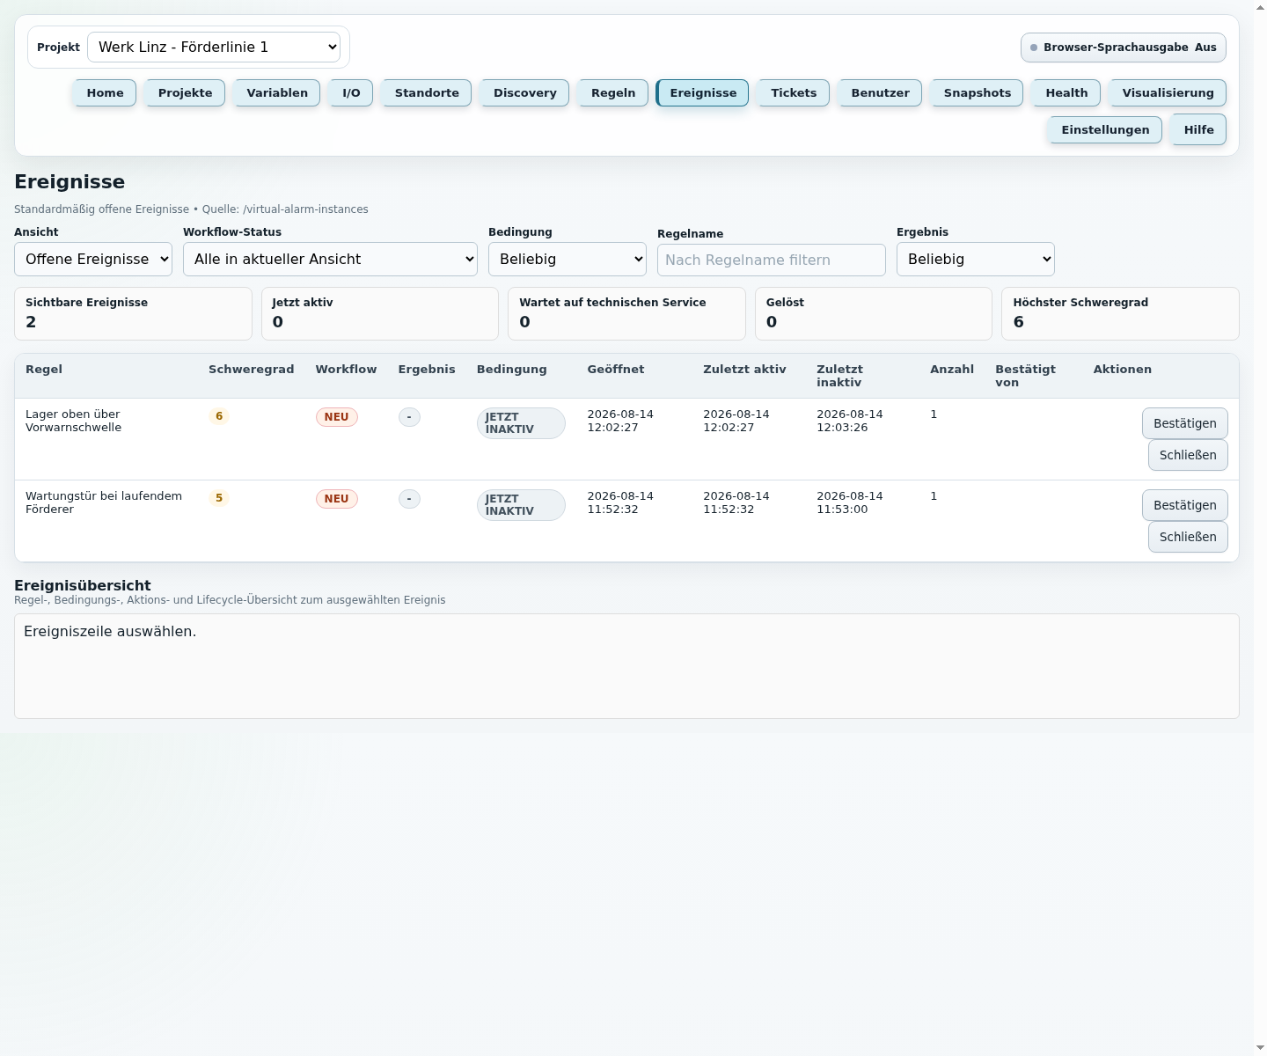This screenshot has height=1056, width=1267.
Task: Select the Ereignisse tab
Action: coord(703,93)
